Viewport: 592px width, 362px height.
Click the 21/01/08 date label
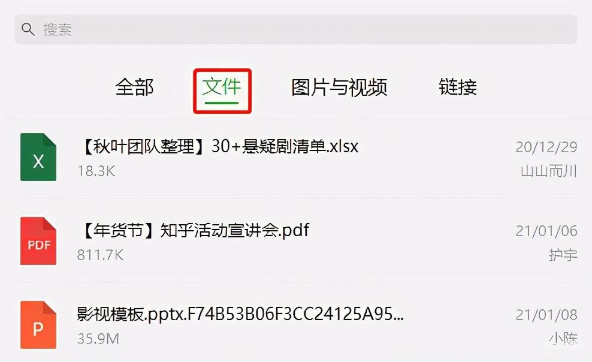coord(546,315)
